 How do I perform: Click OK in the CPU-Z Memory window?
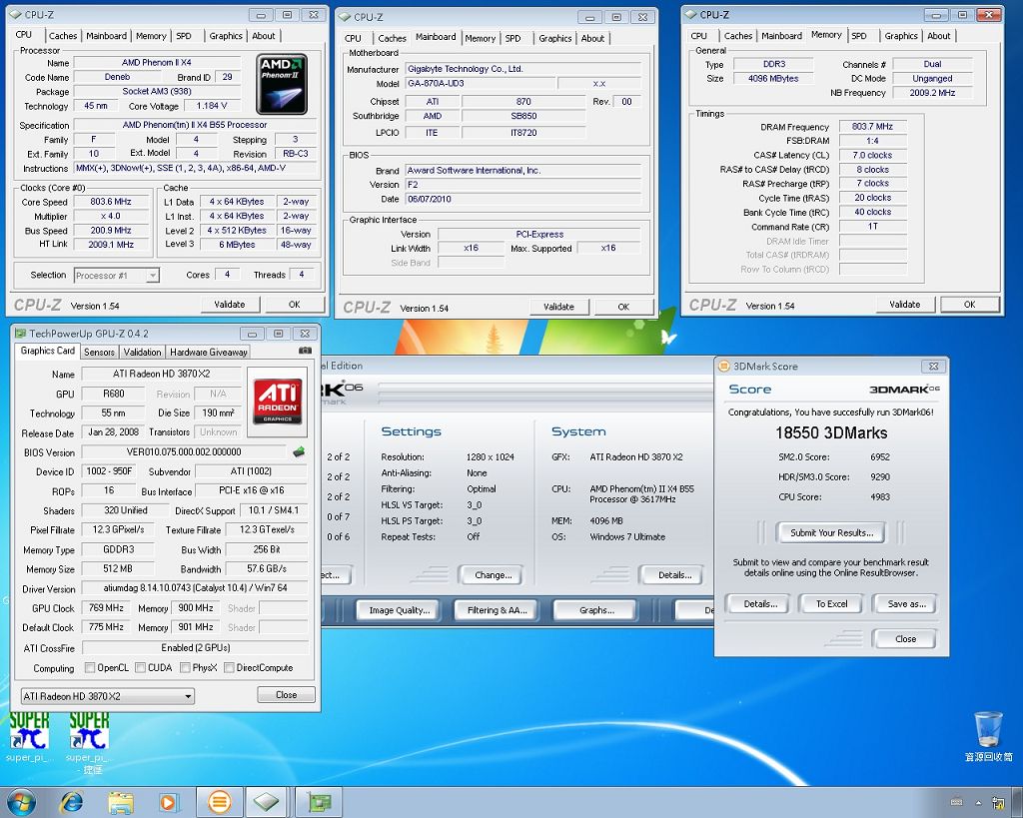click(x=969, y=305)
